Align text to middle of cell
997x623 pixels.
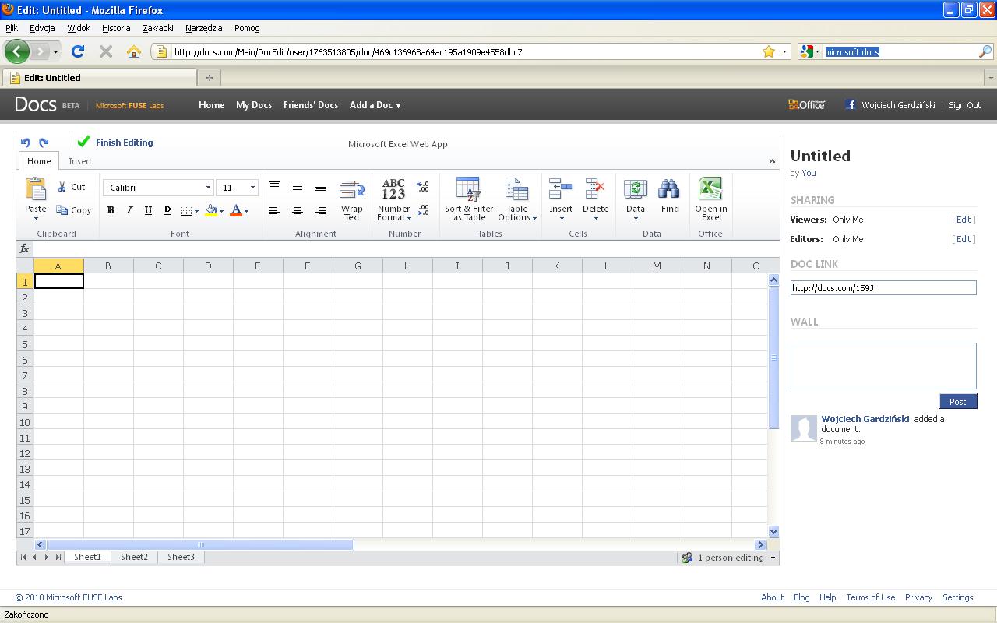(298, 187)
